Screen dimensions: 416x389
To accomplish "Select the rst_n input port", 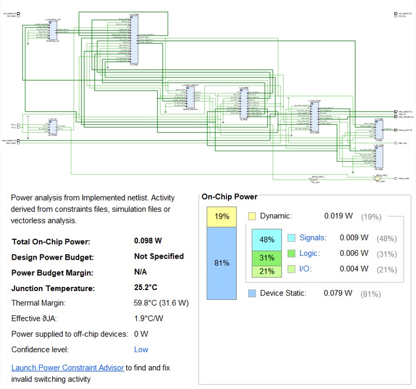I will 18,127.
